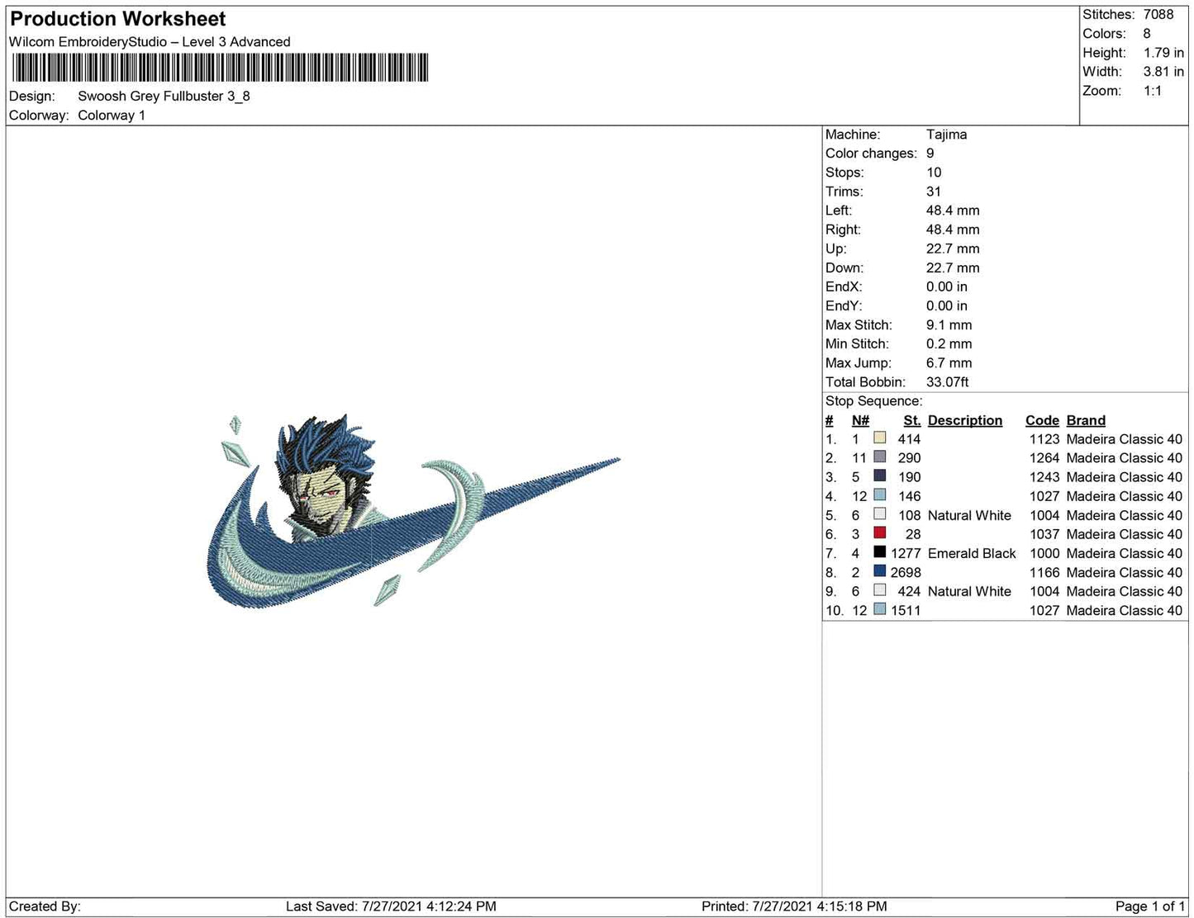Select the Color changes value 9

tap(930, 154)
